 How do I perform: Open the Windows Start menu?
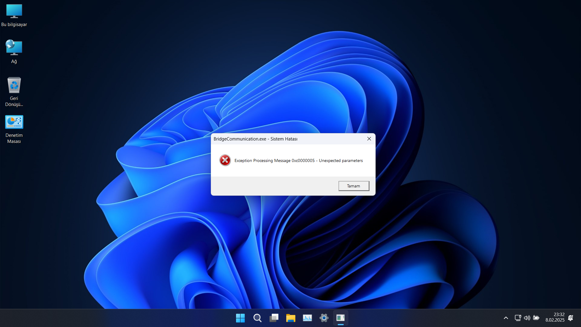click(x=240, y=318)
